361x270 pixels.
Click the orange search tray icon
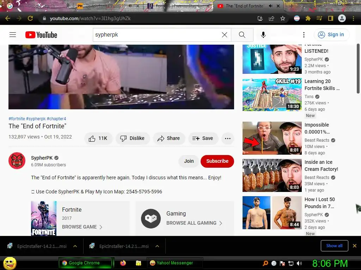pyautogui.click(x=265, y=263)
